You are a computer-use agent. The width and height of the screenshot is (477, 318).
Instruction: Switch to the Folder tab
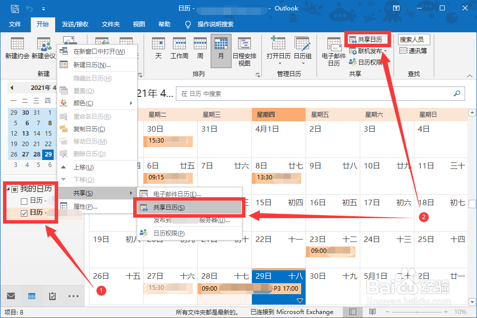pos(111,24)
